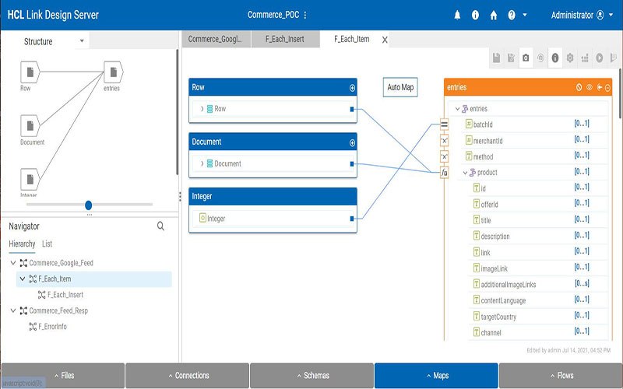Click the function fx rule icon
623x389 pixels.
(x=444, y=173)
